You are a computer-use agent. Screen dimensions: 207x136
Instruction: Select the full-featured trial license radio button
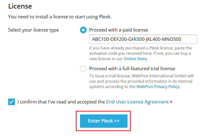[83, 68]
